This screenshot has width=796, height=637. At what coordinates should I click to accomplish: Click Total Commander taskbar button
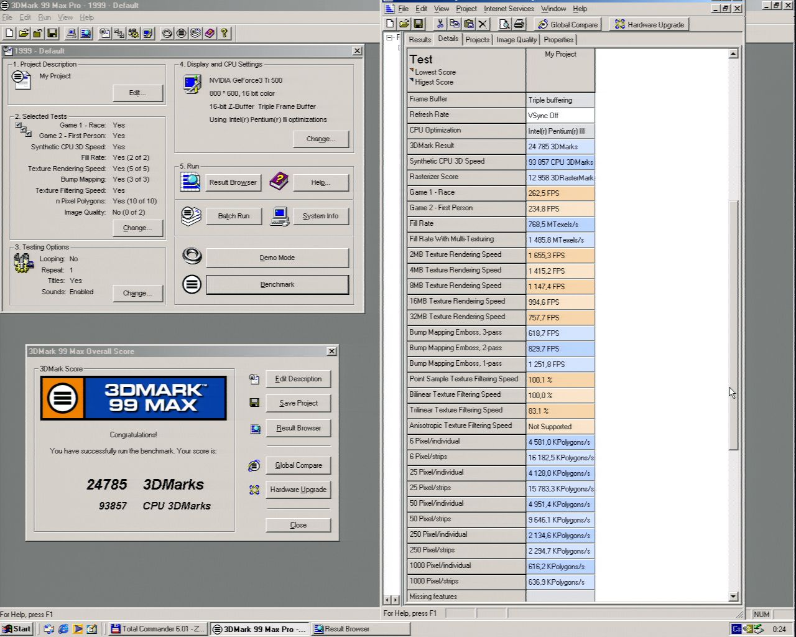coord(158,629)
